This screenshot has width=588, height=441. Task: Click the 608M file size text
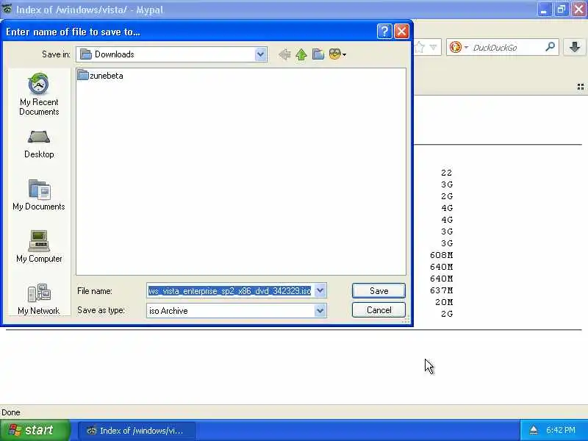pos(442,255)
